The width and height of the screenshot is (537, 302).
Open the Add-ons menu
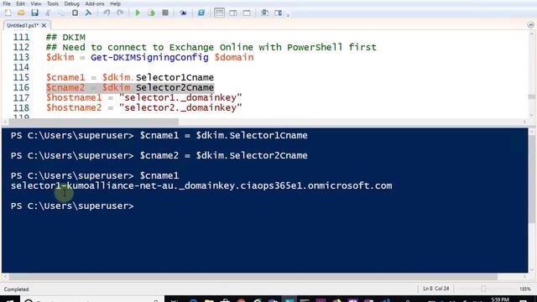(x=95, y=3)
